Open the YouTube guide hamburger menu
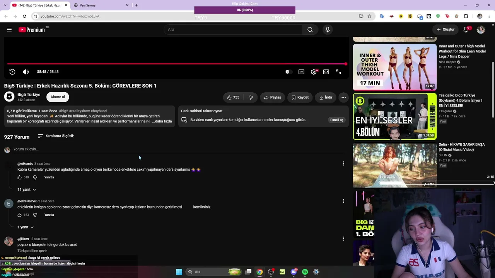 9,30
